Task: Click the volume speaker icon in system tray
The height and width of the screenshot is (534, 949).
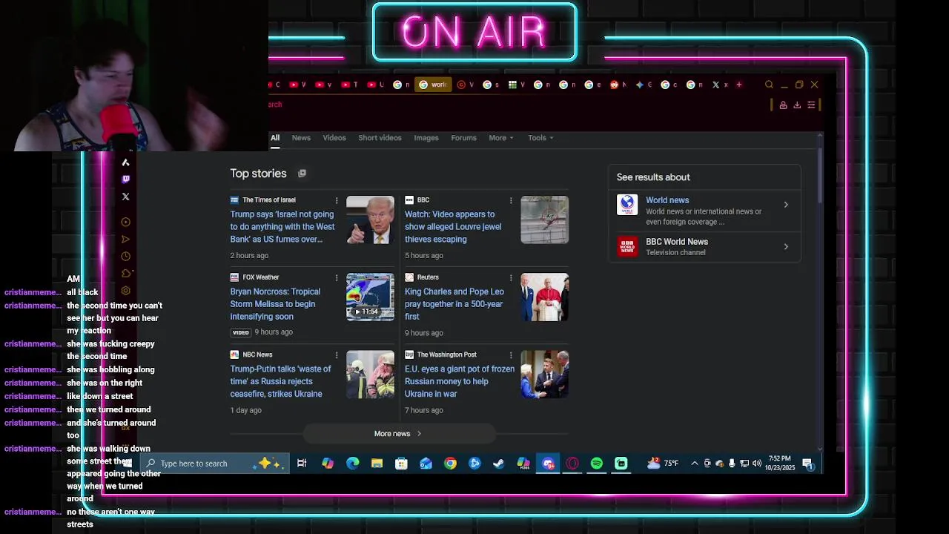Action: [756, 464]
